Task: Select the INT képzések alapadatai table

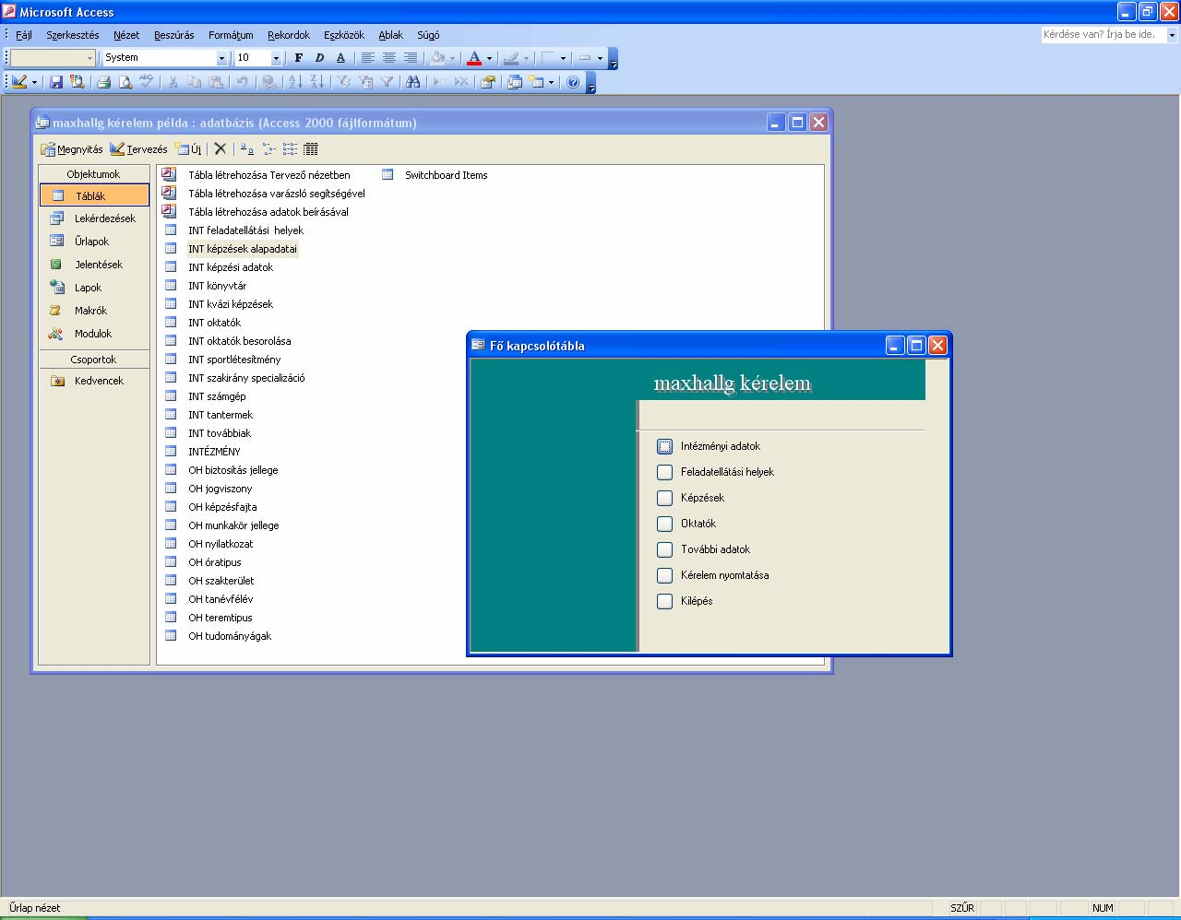Action: pyautogui.click(x=243, y=249)
